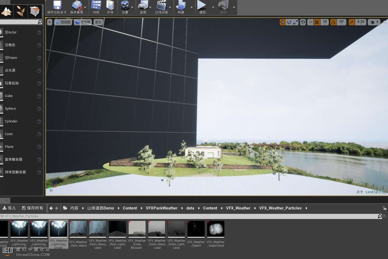Expand 蓝图 dropdown arrow
This screenshot has height=259, width=388.
[x=150, y=7]
